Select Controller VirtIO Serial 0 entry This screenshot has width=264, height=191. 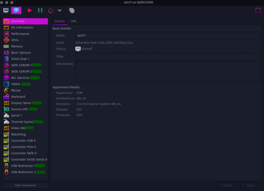point(25,159)
